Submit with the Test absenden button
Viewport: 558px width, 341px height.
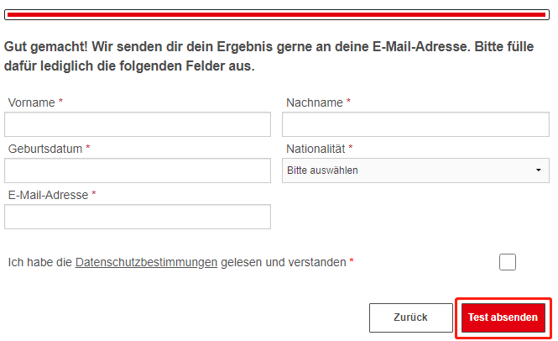pyautogui.click(x=503, y=317)
